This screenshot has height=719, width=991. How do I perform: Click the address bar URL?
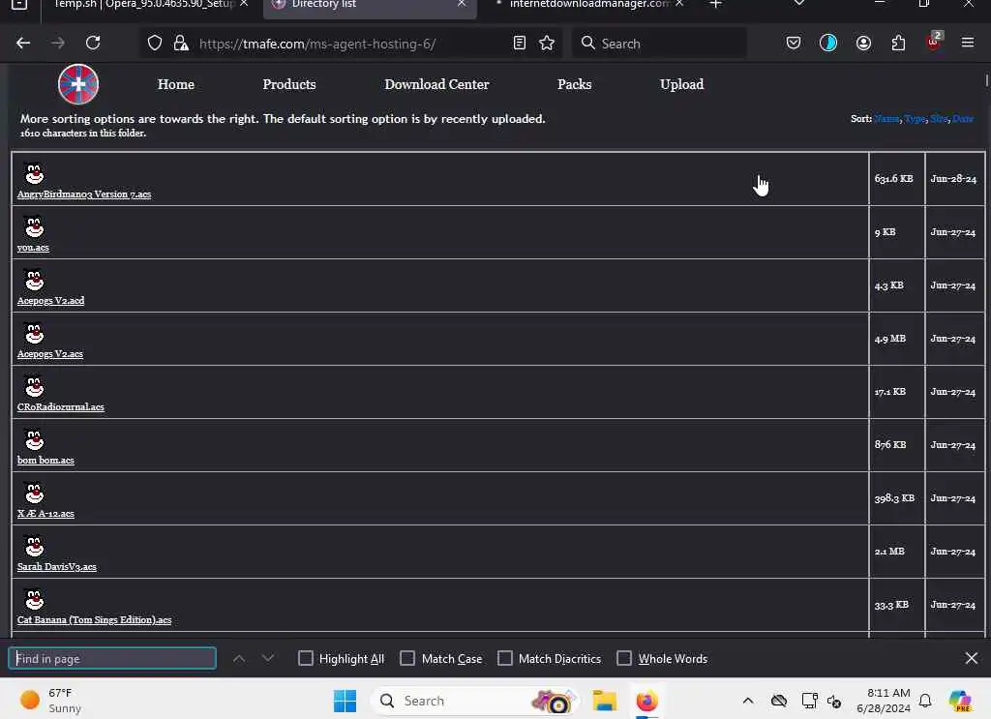[317, 44]
